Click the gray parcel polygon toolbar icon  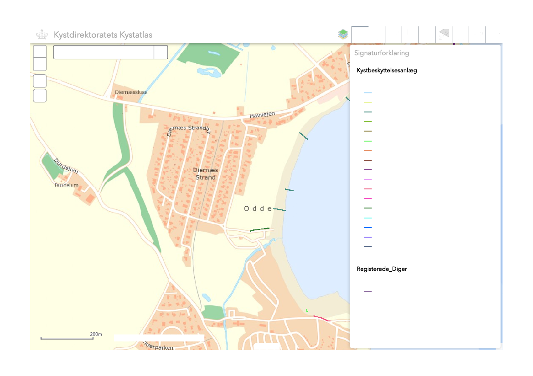click(444, 34)
